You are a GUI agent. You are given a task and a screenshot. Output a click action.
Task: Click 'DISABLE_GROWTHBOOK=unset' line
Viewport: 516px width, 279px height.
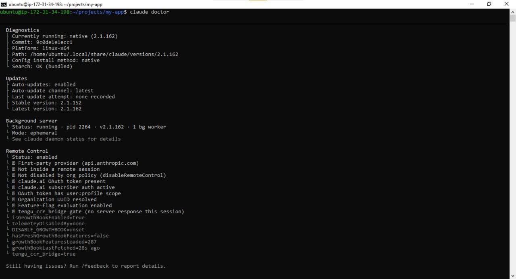tap(48, 230)
